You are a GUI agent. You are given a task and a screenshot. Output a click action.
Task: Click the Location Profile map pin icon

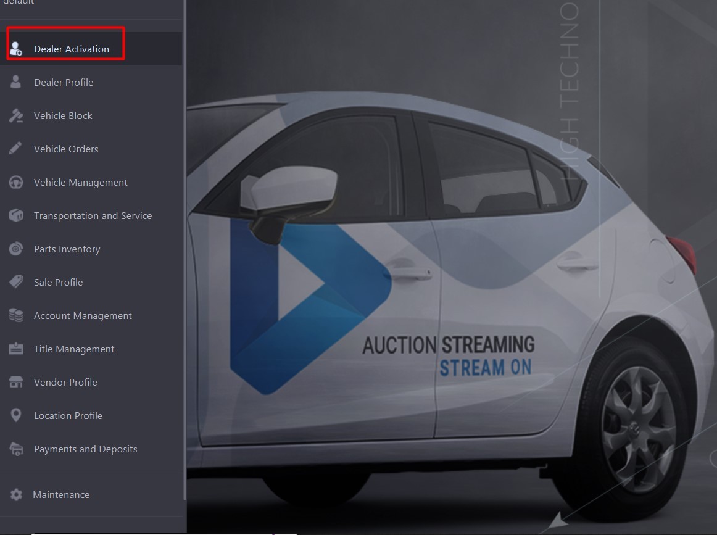tap(16, 415)
